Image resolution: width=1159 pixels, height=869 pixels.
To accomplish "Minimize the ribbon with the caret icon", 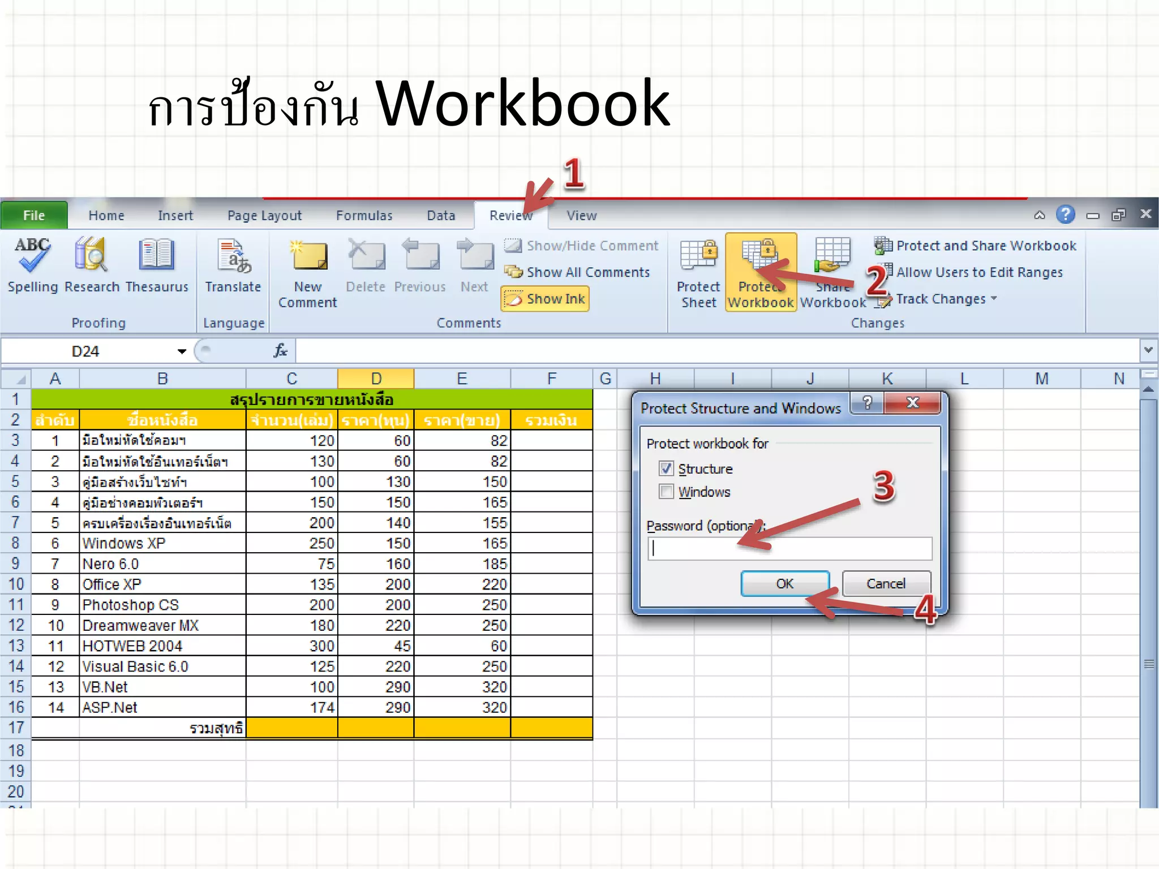I will point(1039,215).
